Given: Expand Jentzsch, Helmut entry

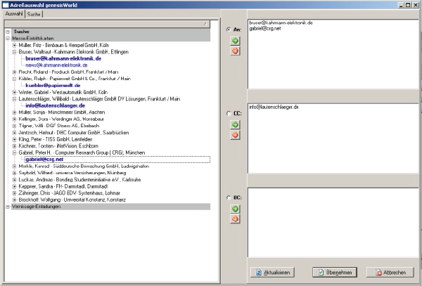Looking at the screenshot, I should coord(15,133).
